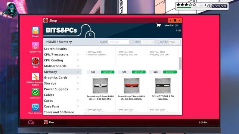Open Team Group T-Force DARK (Silver) title
This screenshot has height=134, width=239.
[x=100, y=98]
